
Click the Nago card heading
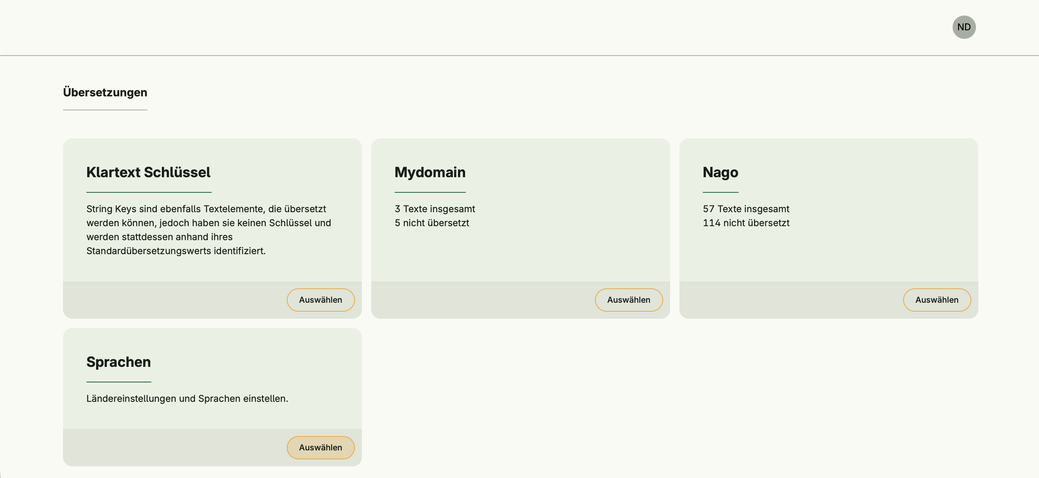click(x=720, y=173)
